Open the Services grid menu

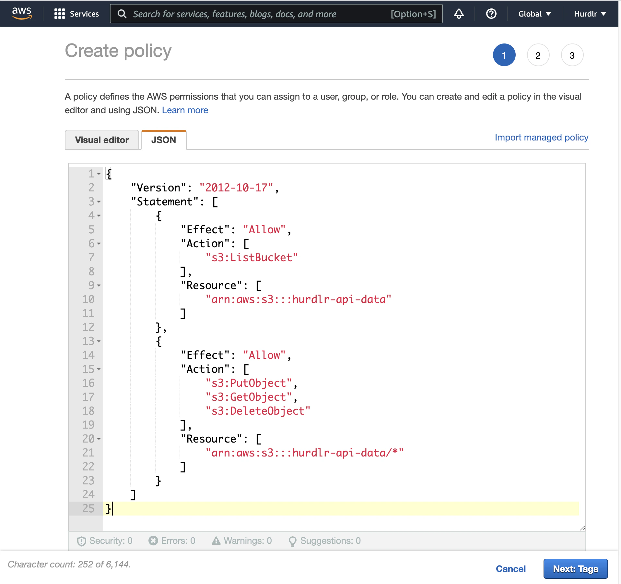(76, 14)
